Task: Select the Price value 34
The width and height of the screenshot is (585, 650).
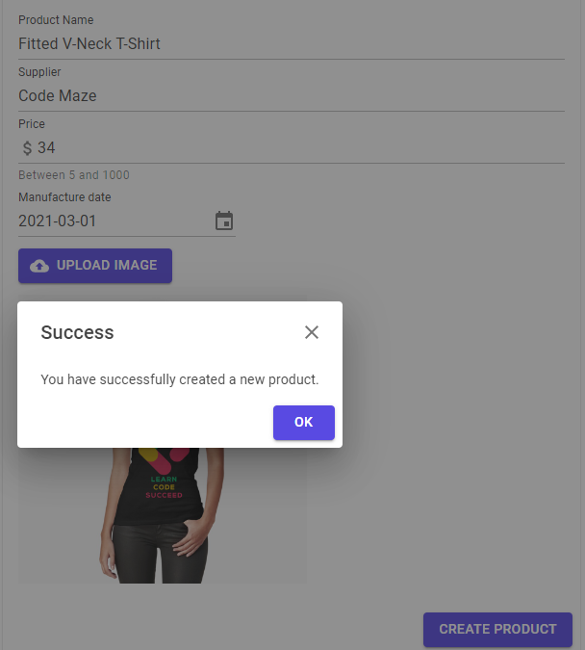Action: coord(46,148)
